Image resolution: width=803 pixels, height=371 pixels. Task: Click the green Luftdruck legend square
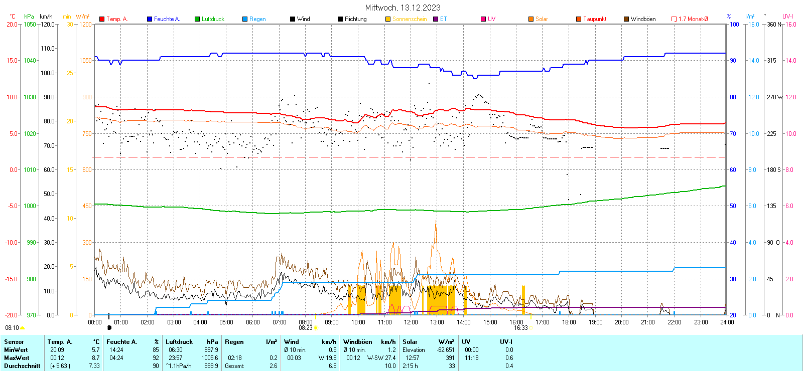pyautogui.click(x=197, y=19)
